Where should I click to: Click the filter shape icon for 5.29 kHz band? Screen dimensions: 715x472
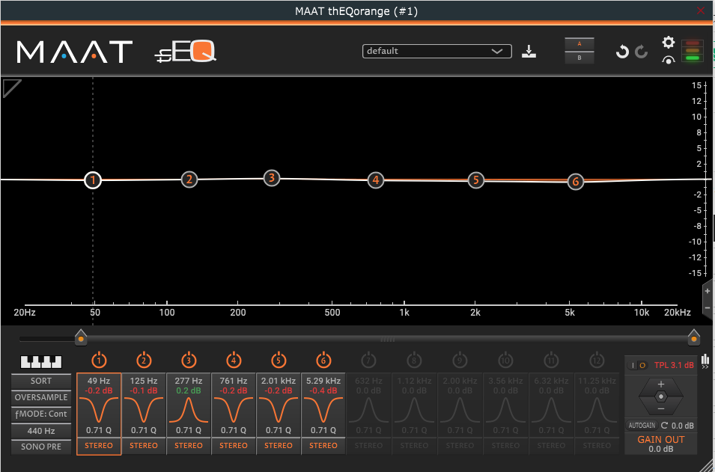pyautogui.click(x=323, y=409)
